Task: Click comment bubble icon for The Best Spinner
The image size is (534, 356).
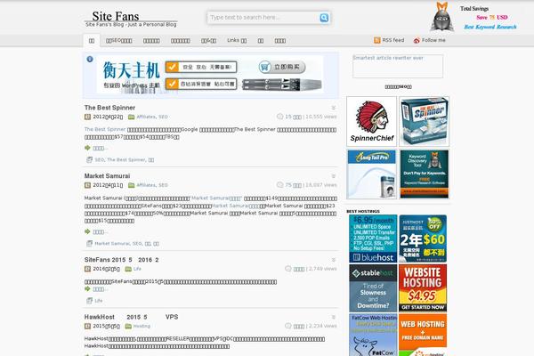Action: point(280,117)
